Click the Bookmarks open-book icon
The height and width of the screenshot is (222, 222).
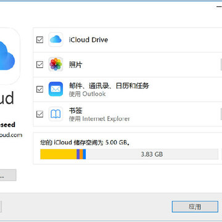[x=55, y=114]
